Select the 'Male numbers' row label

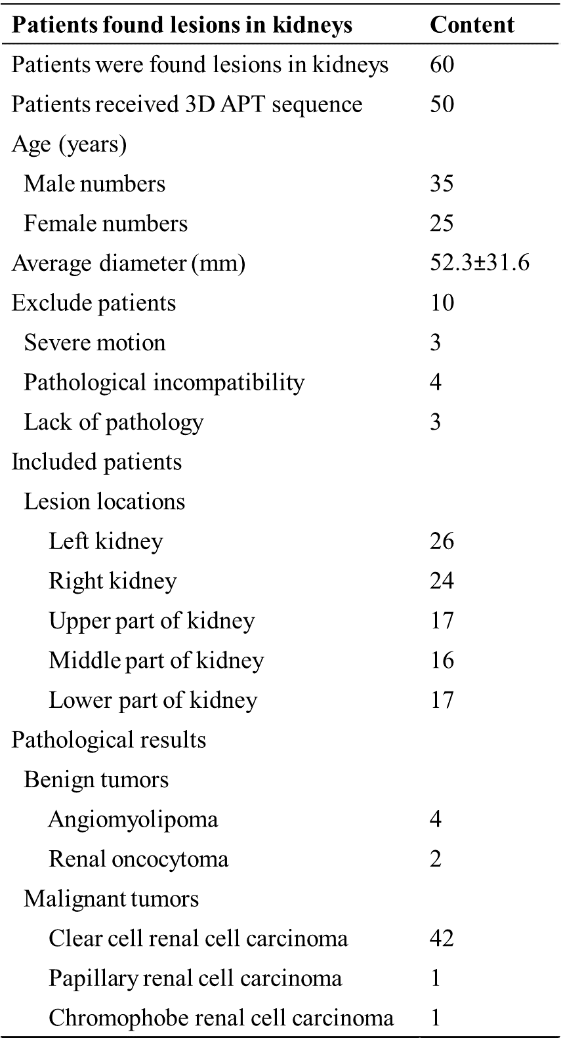click(x=94, y=184)
